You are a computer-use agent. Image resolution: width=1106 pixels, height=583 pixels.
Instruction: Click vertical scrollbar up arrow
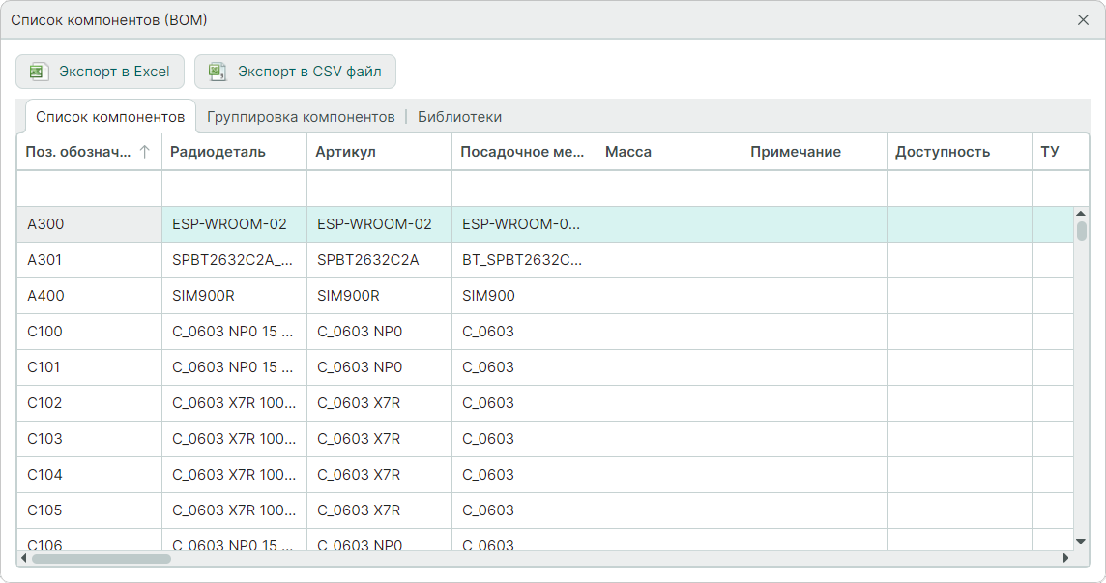point(1081,213)
